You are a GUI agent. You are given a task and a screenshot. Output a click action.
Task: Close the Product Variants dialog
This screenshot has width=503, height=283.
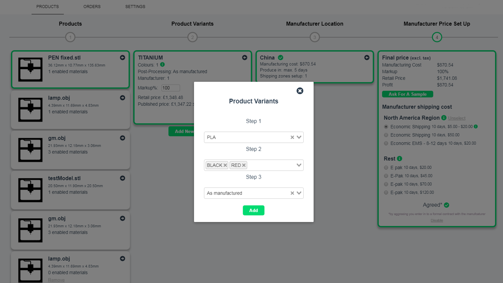(x=300, y=91)
